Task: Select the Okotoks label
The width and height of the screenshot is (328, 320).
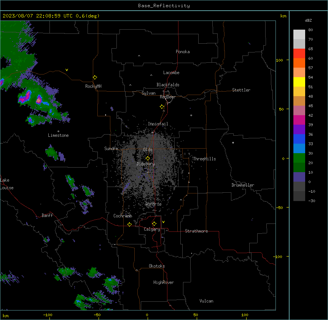Action: tap(157, 266)
